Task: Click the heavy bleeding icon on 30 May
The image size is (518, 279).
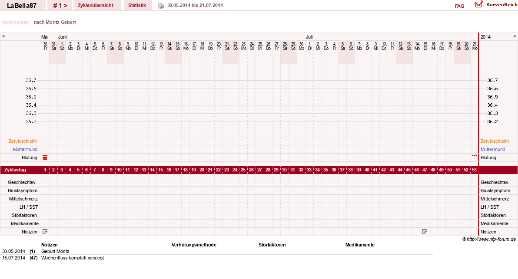Action: click(x=45, y=158)
